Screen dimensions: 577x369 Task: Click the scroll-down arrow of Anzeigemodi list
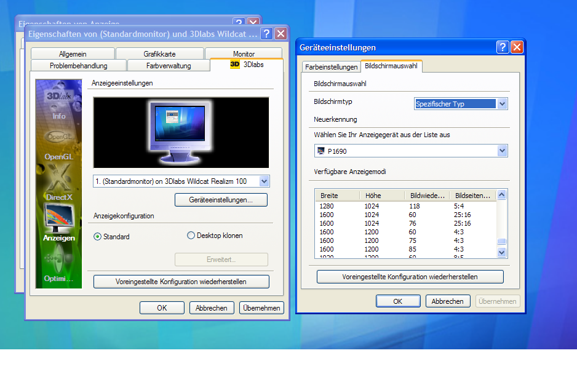[501, 252]
